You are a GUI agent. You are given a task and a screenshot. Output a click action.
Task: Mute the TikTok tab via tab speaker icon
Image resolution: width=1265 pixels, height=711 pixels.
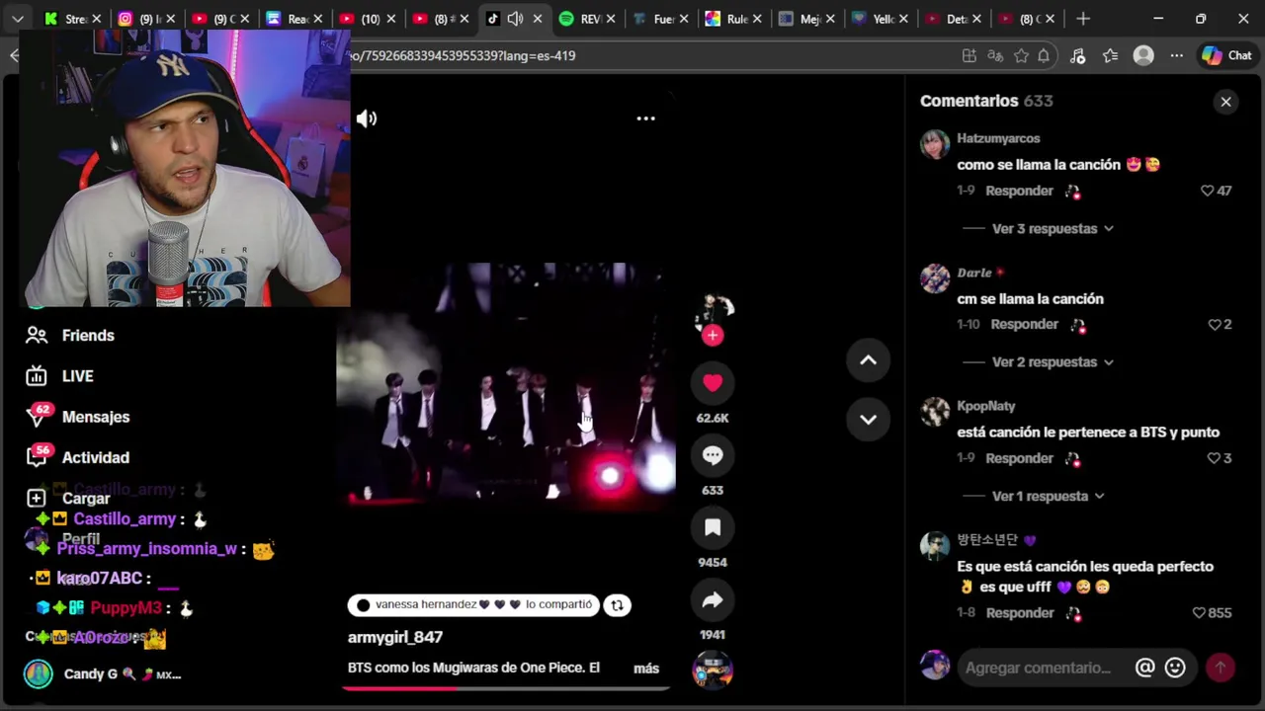point(515,19)
